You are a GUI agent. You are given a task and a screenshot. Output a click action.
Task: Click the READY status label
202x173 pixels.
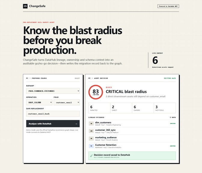tap(77, 78)
